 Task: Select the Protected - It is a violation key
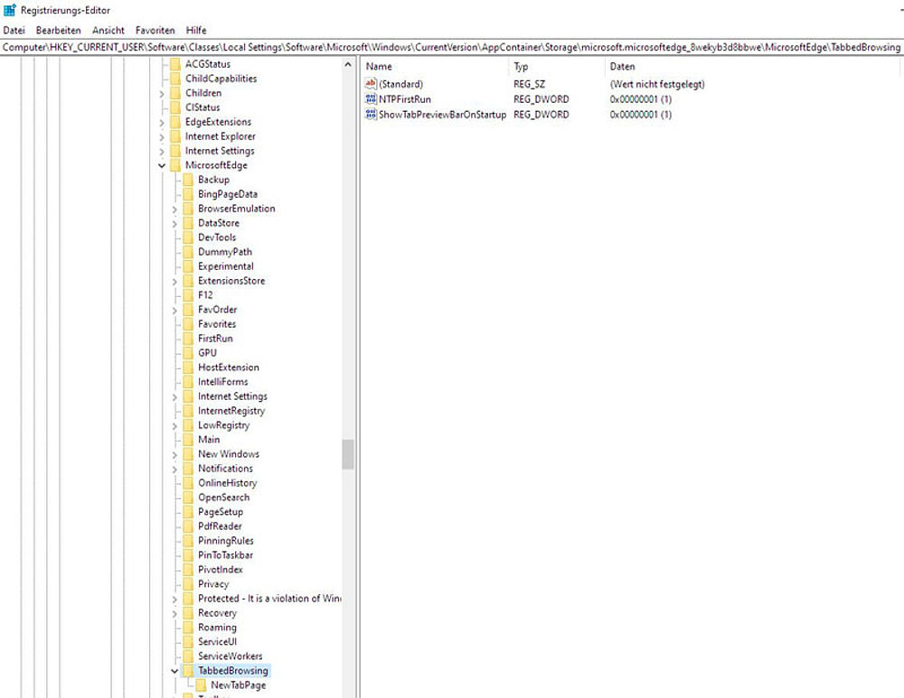pyautogui.click(x=269, y=599)
